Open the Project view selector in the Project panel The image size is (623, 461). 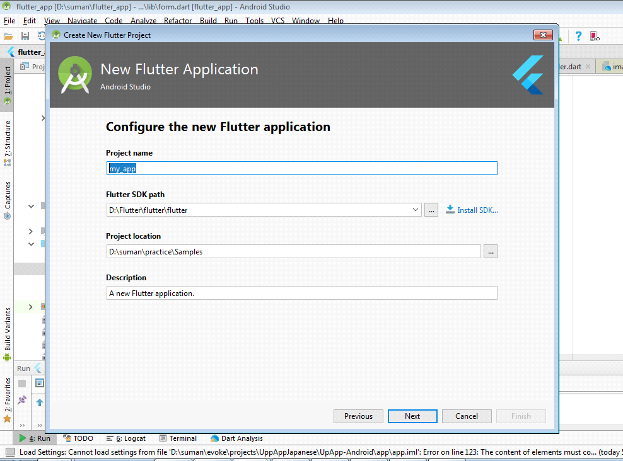pyautogui.click(x=32, y=67)
